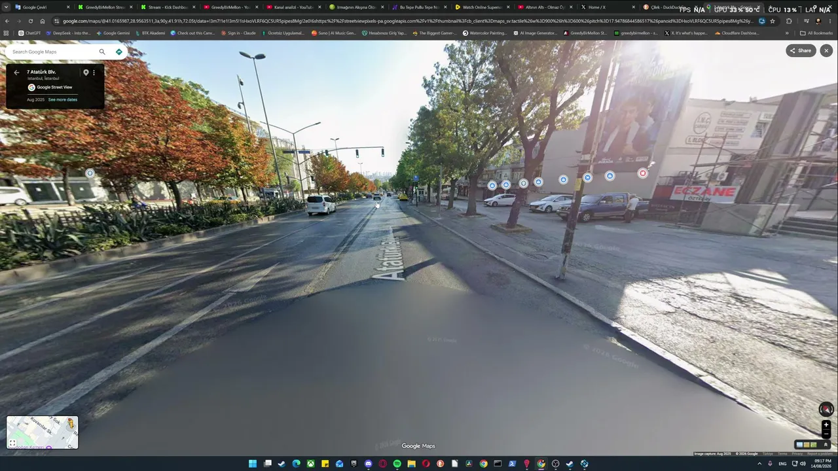This screenshot has height=471, width=838.
Task: Open the BTK Akademi bookmark
Action: [150, 33]
